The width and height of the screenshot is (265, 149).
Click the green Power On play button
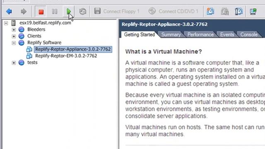[69, 12]
